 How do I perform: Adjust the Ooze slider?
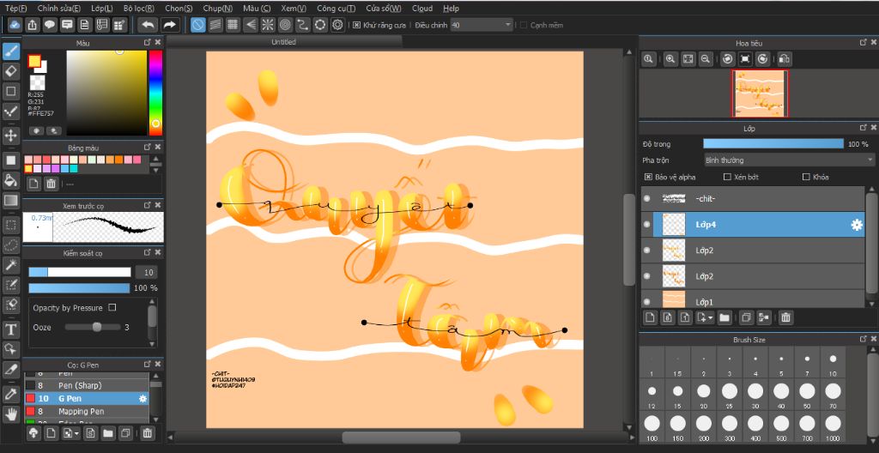point(93,327)
